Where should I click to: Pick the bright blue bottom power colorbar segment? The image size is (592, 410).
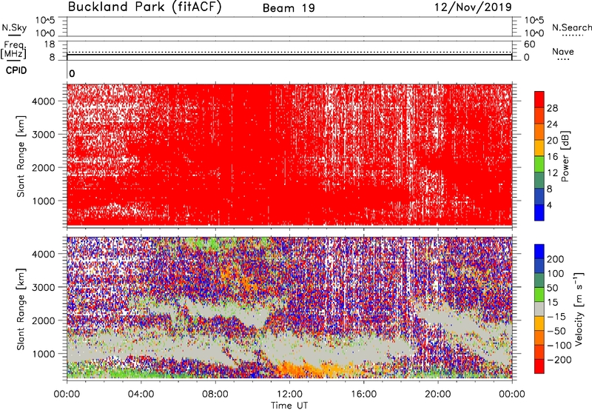[x=539, y=212]
